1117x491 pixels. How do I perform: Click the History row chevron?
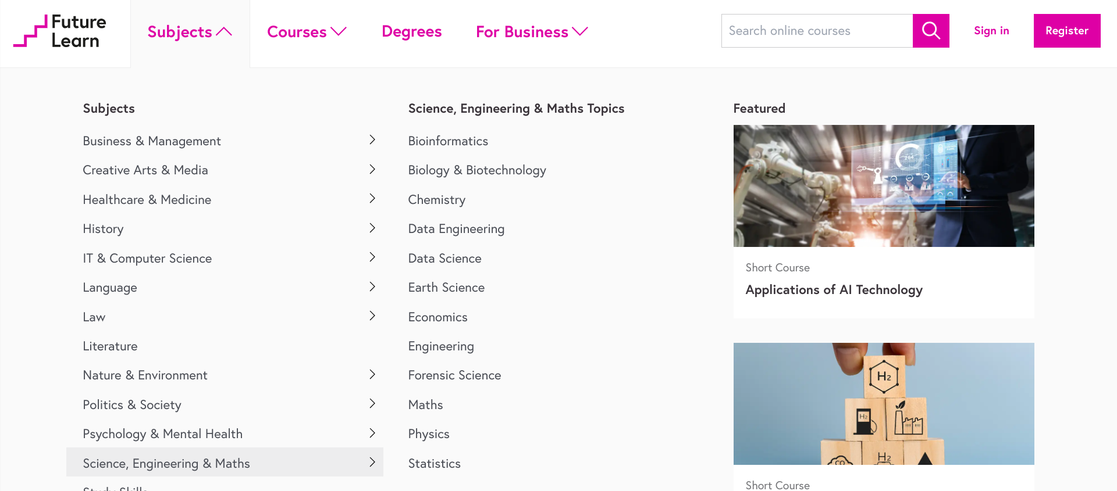[x=372, y=228]
